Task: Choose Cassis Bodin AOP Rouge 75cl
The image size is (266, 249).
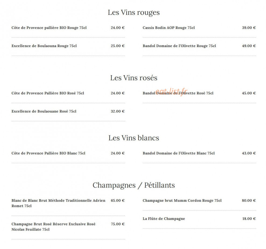Action: click(x=169, y=28)
